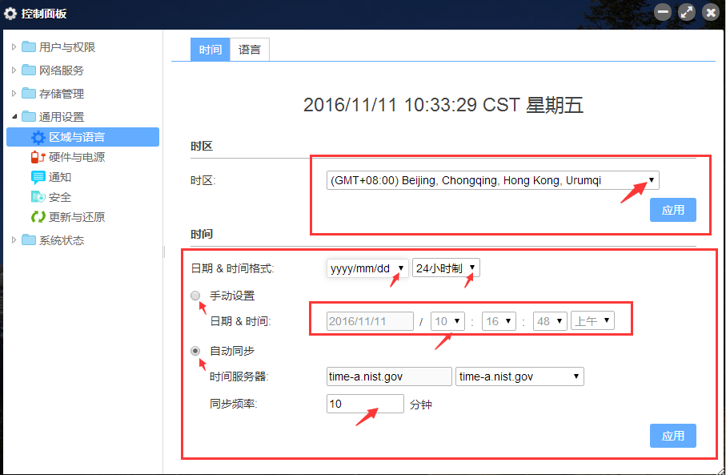Viewport: 726px width, 475px height.
Task: Click the 网络服务 label
Action: [62, 70]
